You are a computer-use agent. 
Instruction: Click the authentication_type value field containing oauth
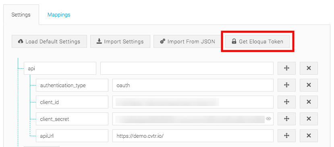193,85
